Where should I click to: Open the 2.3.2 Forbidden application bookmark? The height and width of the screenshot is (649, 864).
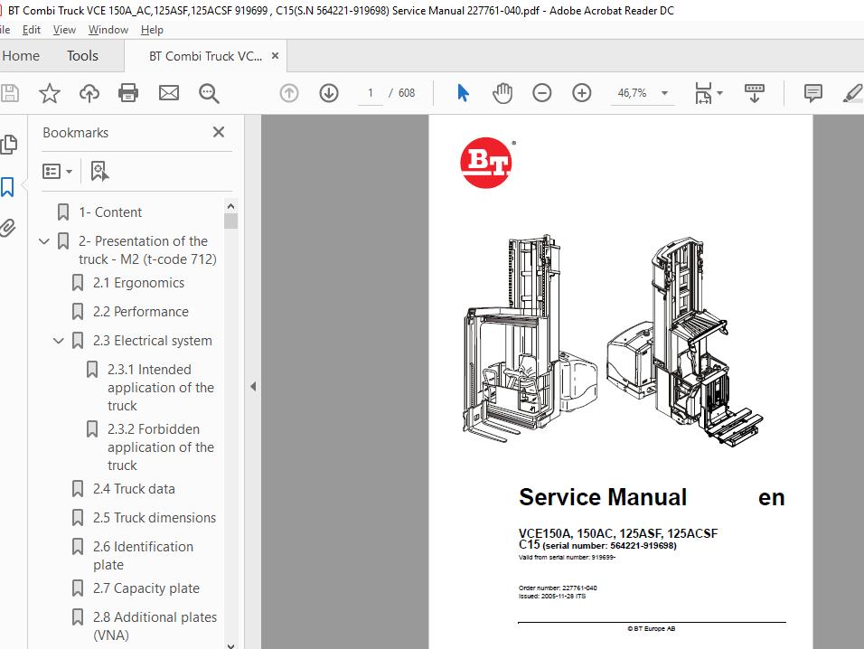click(x=160, y=447)
